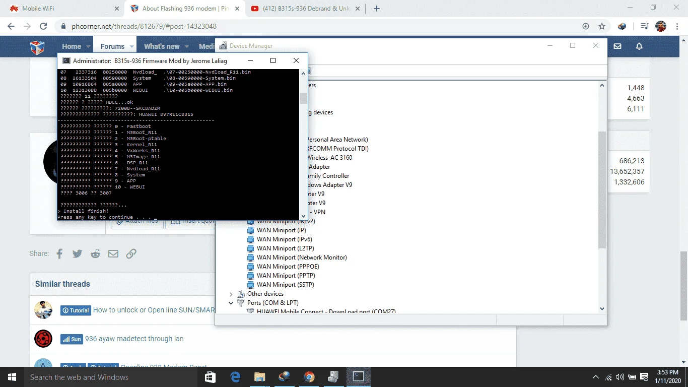Click the install-app plus icon in address bar
The image size is (688, 387).
coord(586,26)
